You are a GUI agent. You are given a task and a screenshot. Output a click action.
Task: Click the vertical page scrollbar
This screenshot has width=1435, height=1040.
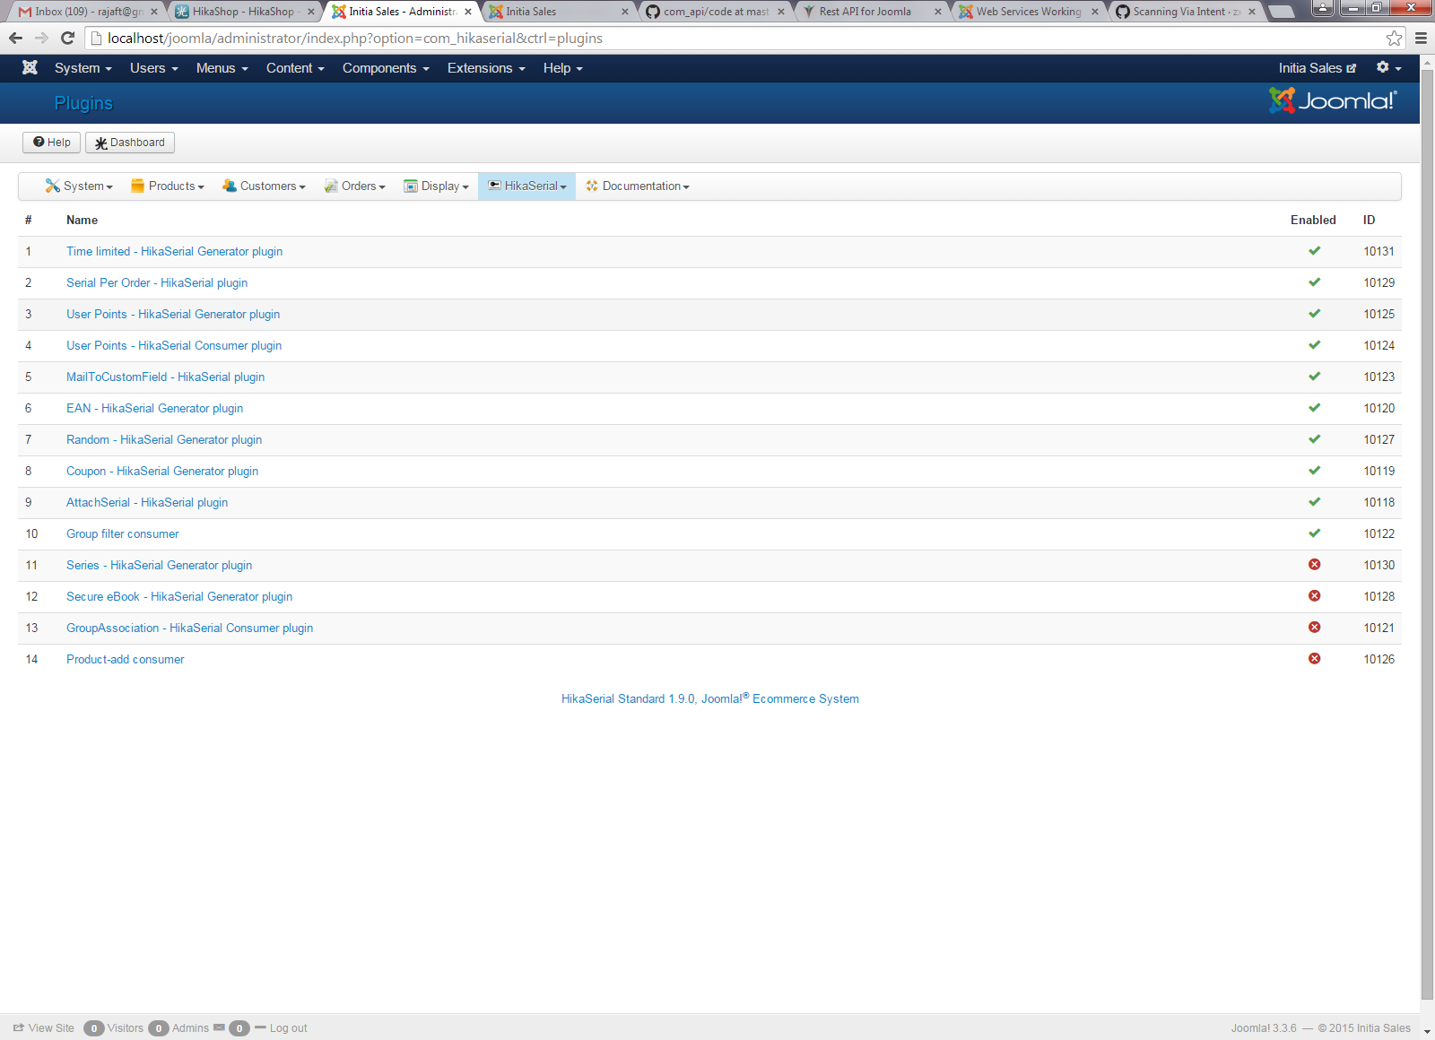click(1428, 533)
